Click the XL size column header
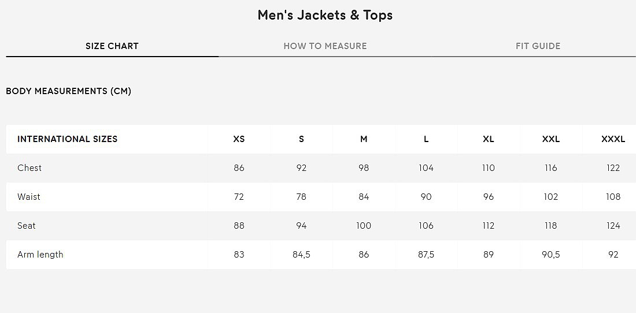The height and width of the screenshot is (313, 636). (x=489, y=139)
